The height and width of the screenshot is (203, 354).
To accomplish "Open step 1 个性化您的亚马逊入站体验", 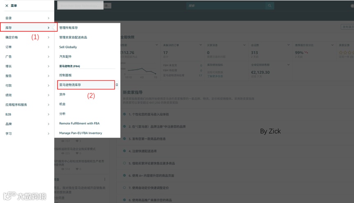I will pos(149,115).
